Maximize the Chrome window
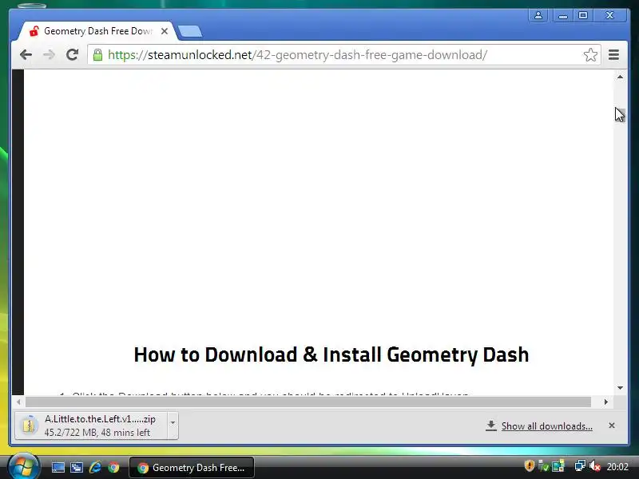 click(583, 15)
